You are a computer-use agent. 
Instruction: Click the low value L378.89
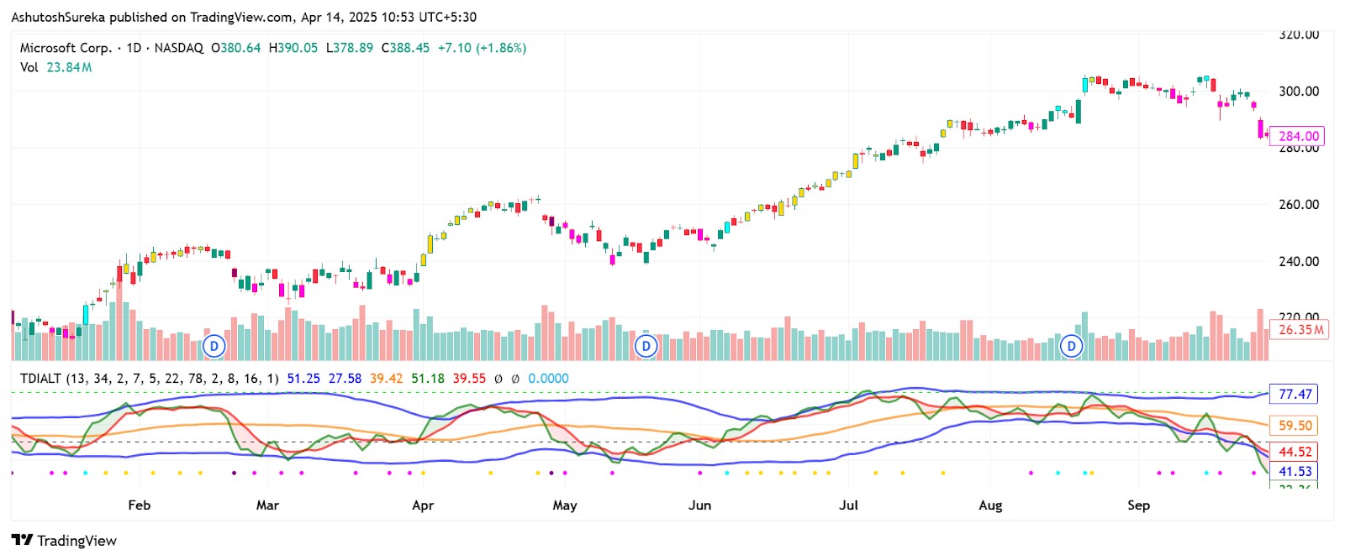point(350,48)
